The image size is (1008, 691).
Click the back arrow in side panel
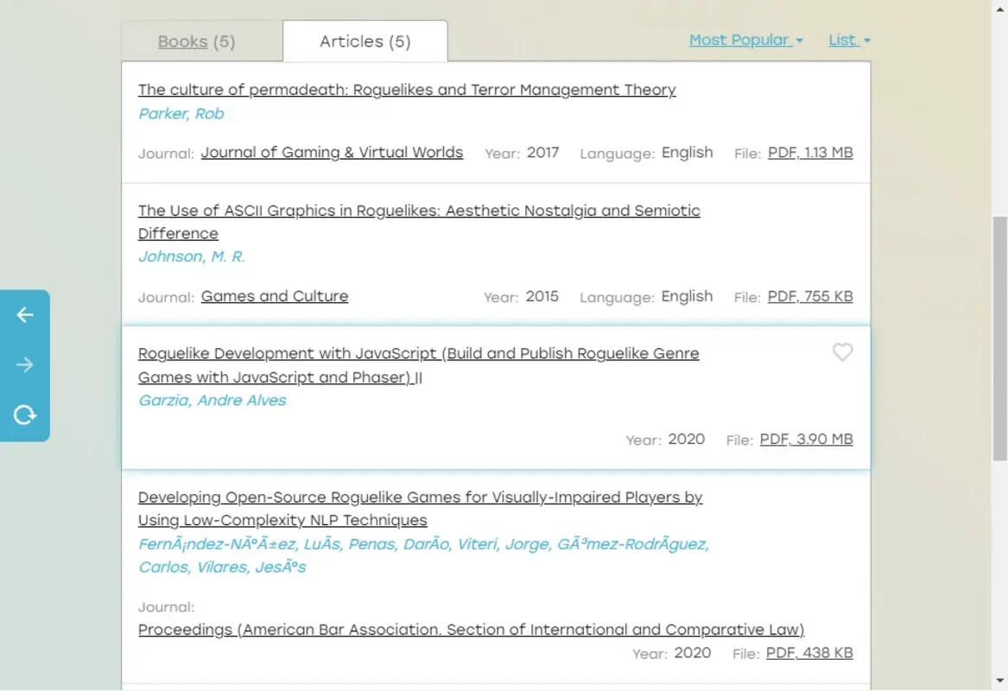click(25, 315)
